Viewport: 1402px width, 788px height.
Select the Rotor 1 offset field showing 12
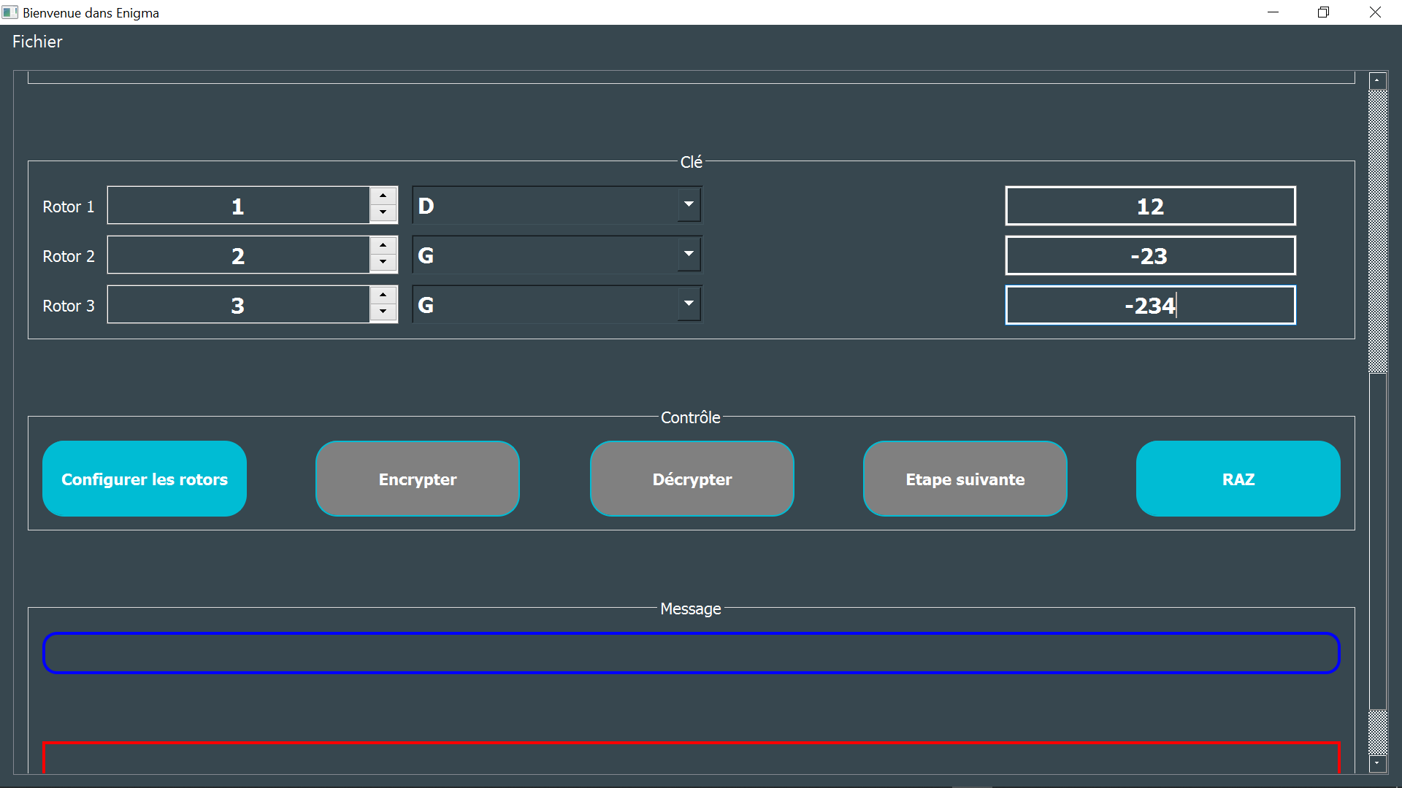click(x=1150, y=206)
